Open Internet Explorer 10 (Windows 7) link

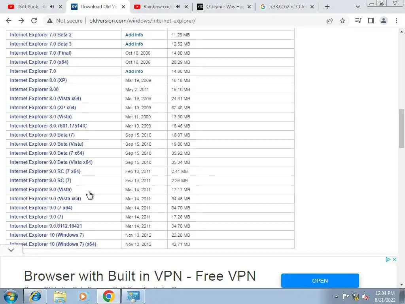coord(47,235)
